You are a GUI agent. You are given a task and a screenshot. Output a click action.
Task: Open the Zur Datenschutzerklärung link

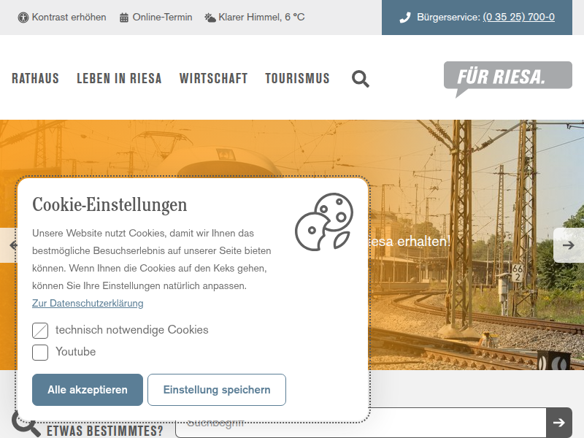coord(88,303)
